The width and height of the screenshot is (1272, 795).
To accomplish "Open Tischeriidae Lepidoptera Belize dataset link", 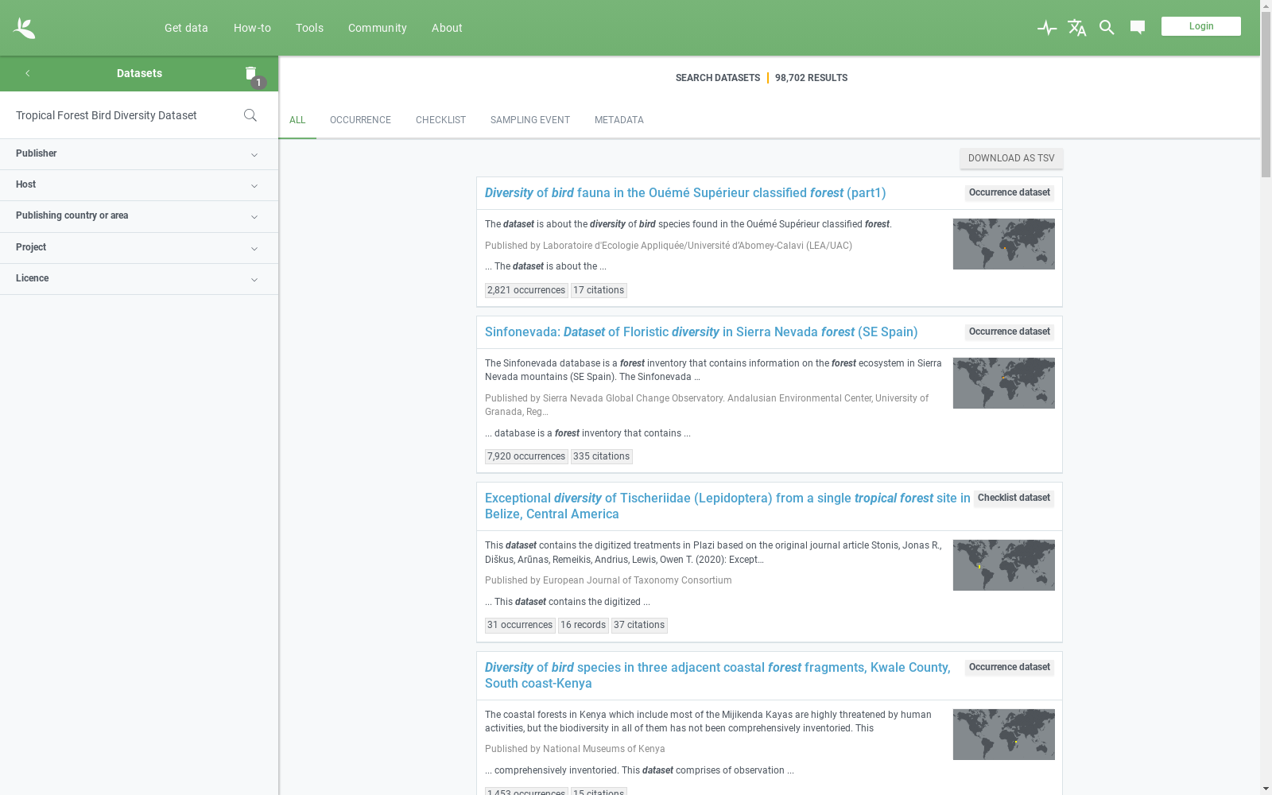I will pos(727,506).
